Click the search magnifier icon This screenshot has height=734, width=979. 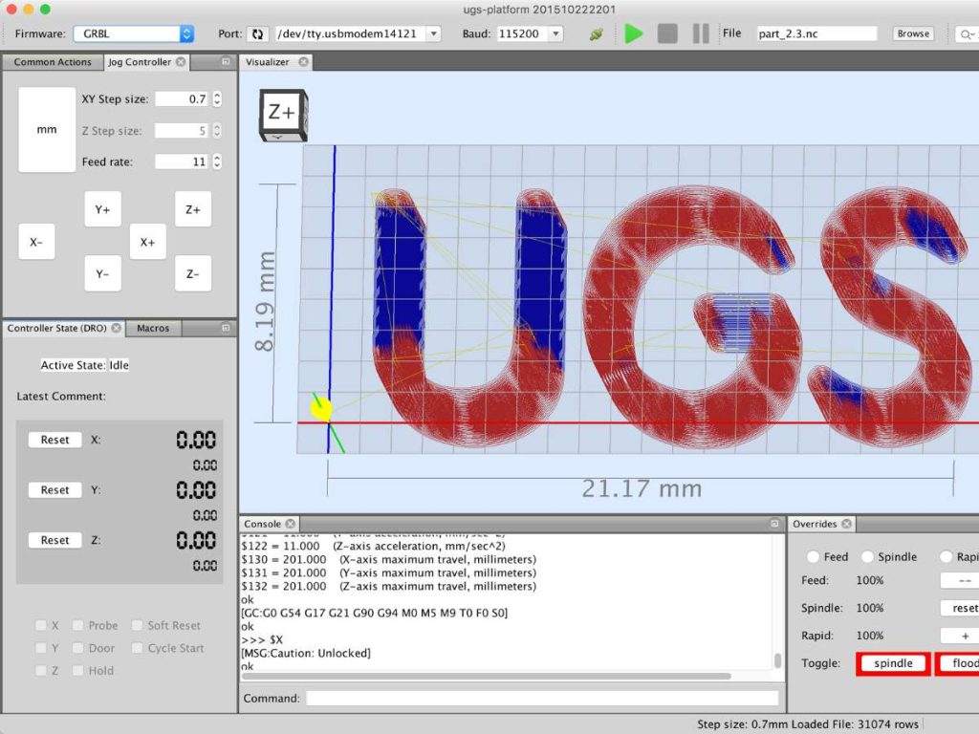967,34
